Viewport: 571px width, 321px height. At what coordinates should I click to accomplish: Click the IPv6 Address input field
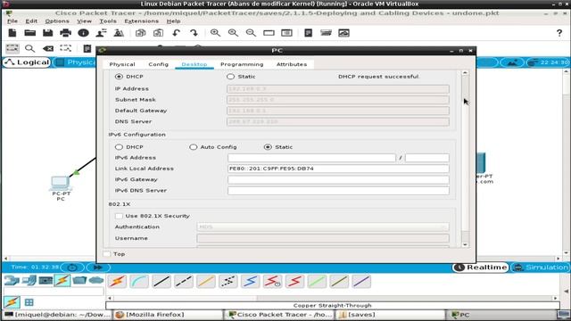pyautogui.click(x=311, y=158)
